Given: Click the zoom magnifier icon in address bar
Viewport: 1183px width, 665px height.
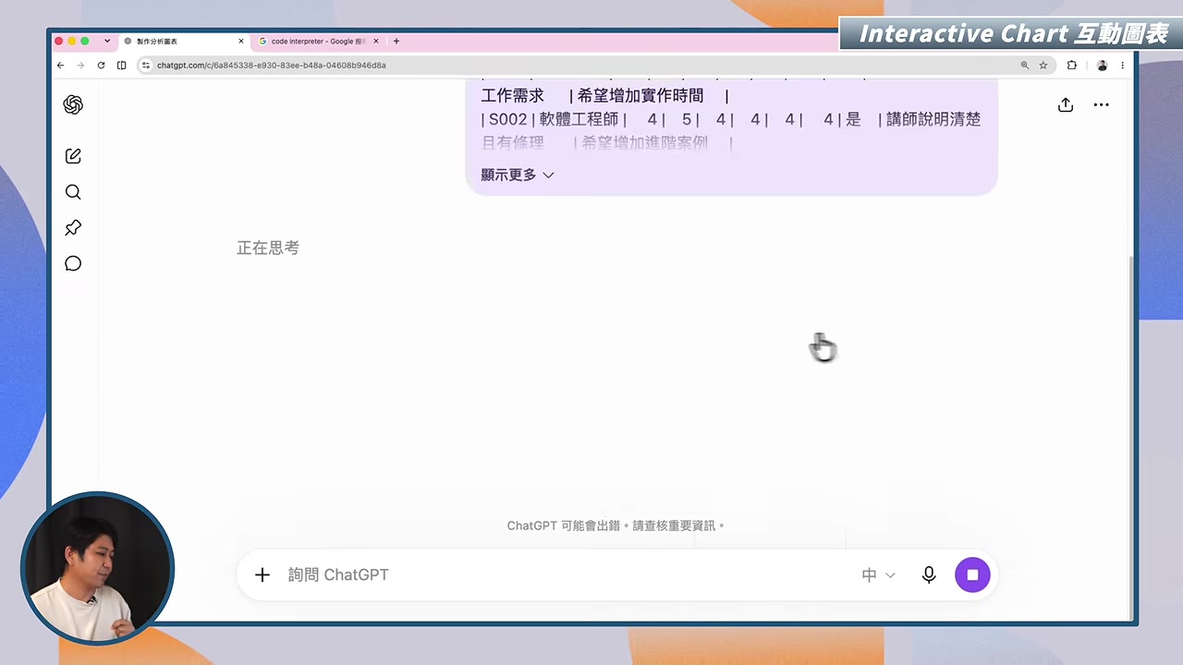Looking at the screenshot, I should [x=1024, y=66].
